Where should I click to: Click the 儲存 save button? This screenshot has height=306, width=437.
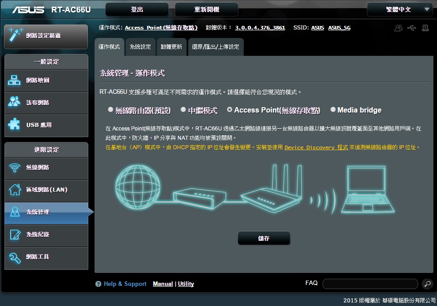[264, 238]
